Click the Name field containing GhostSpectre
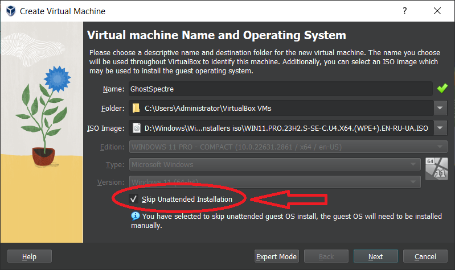Viewport: 455px width, 270px height. (x=279, y=89)
